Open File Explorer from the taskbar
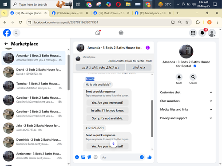 [x=128, y=4]
